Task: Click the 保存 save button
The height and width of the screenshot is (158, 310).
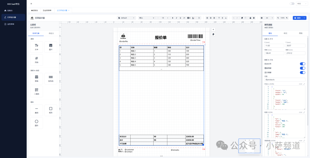Action: pyautogui.click(x=298, y=18)
